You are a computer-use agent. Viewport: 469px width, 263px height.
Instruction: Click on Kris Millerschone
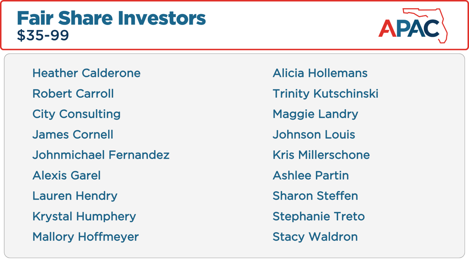321,155
